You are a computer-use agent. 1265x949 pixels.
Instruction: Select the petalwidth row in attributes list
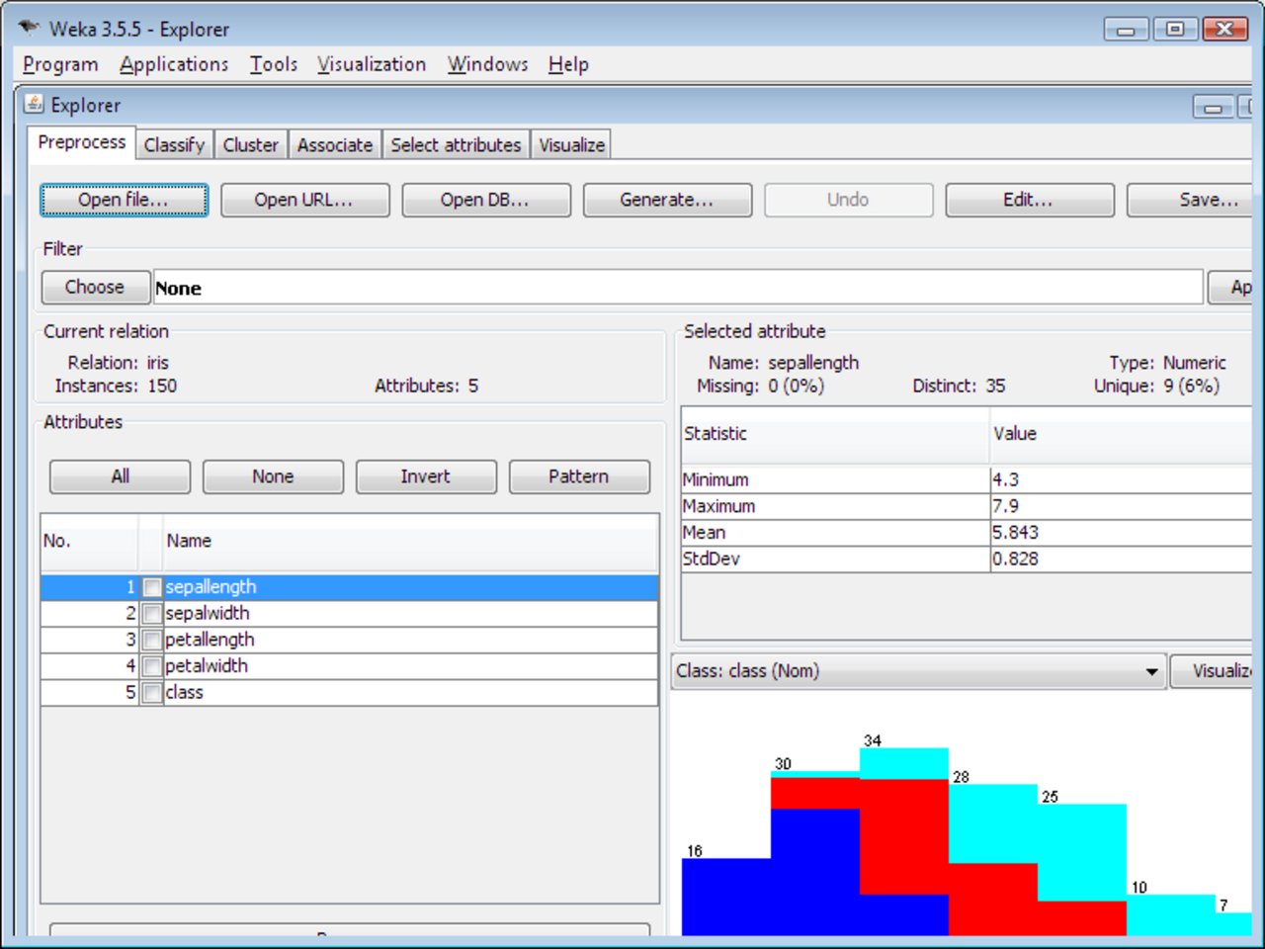[349, 666]
